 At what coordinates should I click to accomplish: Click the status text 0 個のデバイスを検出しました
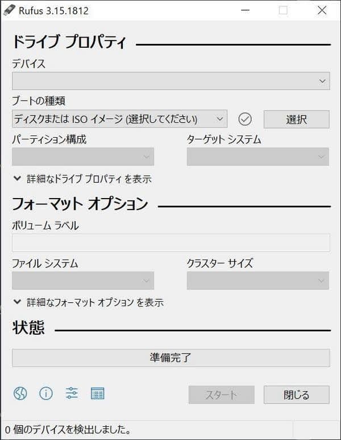[68, 429]
